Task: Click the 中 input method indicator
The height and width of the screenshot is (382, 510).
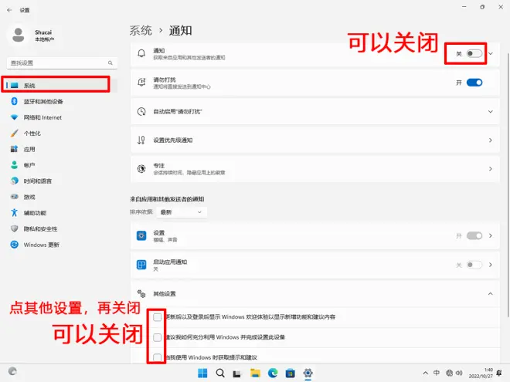Action: point(437,373)
